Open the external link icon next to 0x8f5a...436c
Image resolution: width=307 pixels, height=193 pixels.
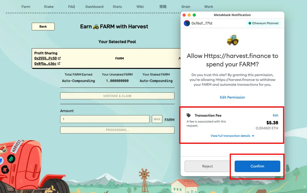[x=59, y=64]
